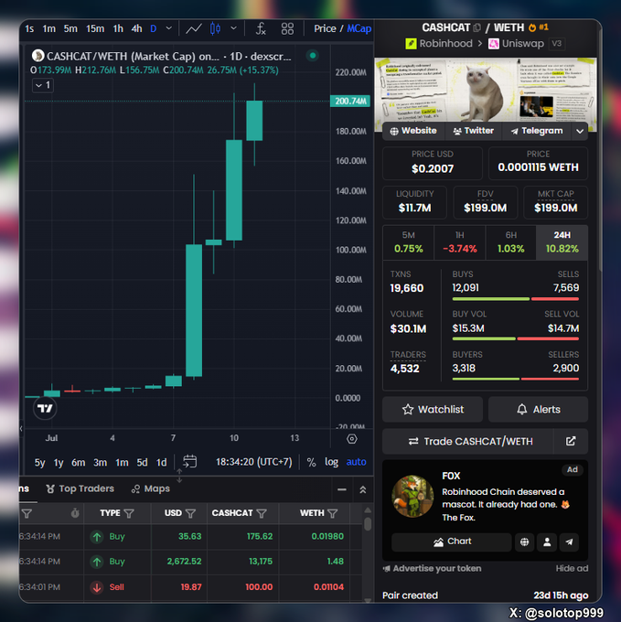Set chart range to 5d
This screenshot has height=622, width=621.
click(142, 463)
